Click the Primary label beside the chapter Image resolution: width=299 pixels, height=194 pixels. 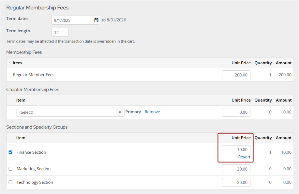(133, 112)
